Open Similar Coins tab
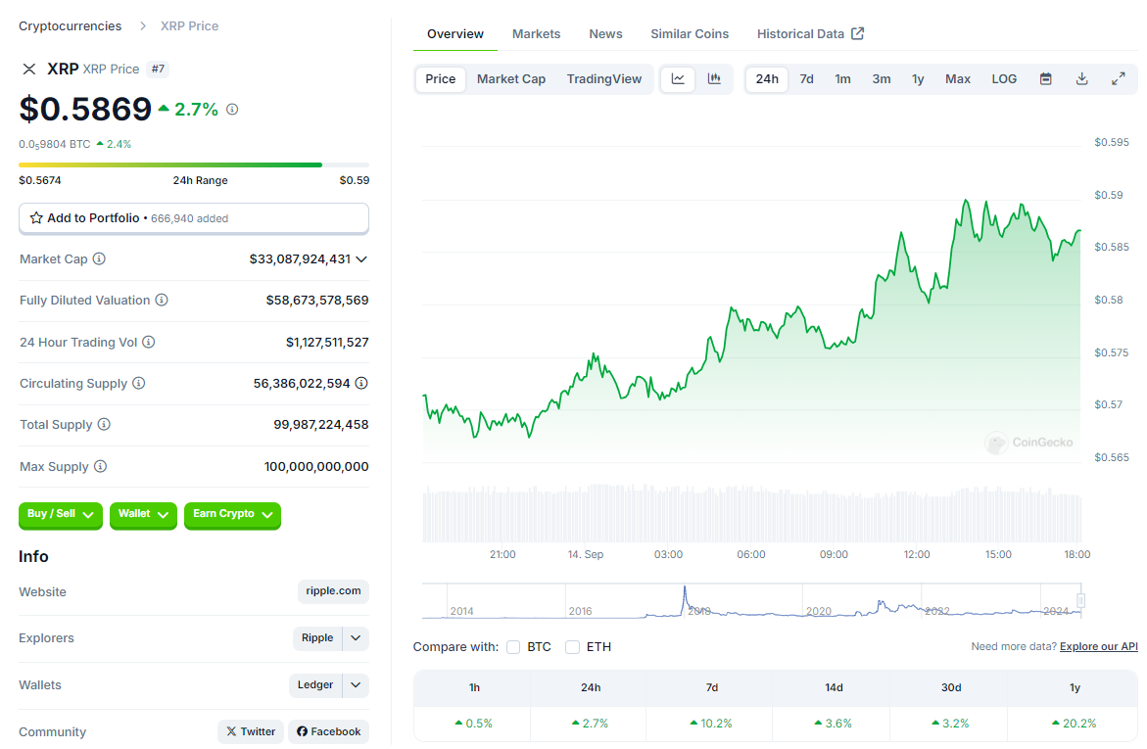 coord(690,33)
